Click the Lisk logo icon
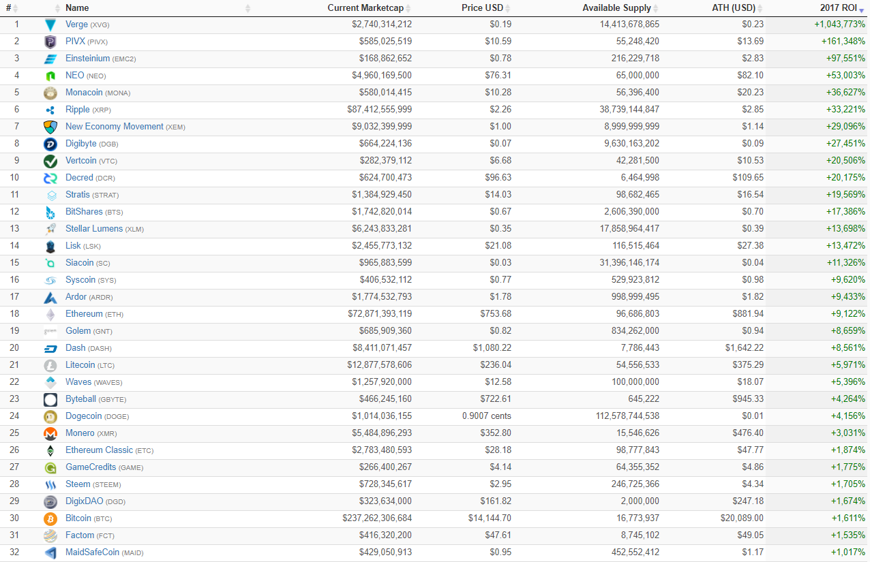870x562 pixels. point(50,246)
